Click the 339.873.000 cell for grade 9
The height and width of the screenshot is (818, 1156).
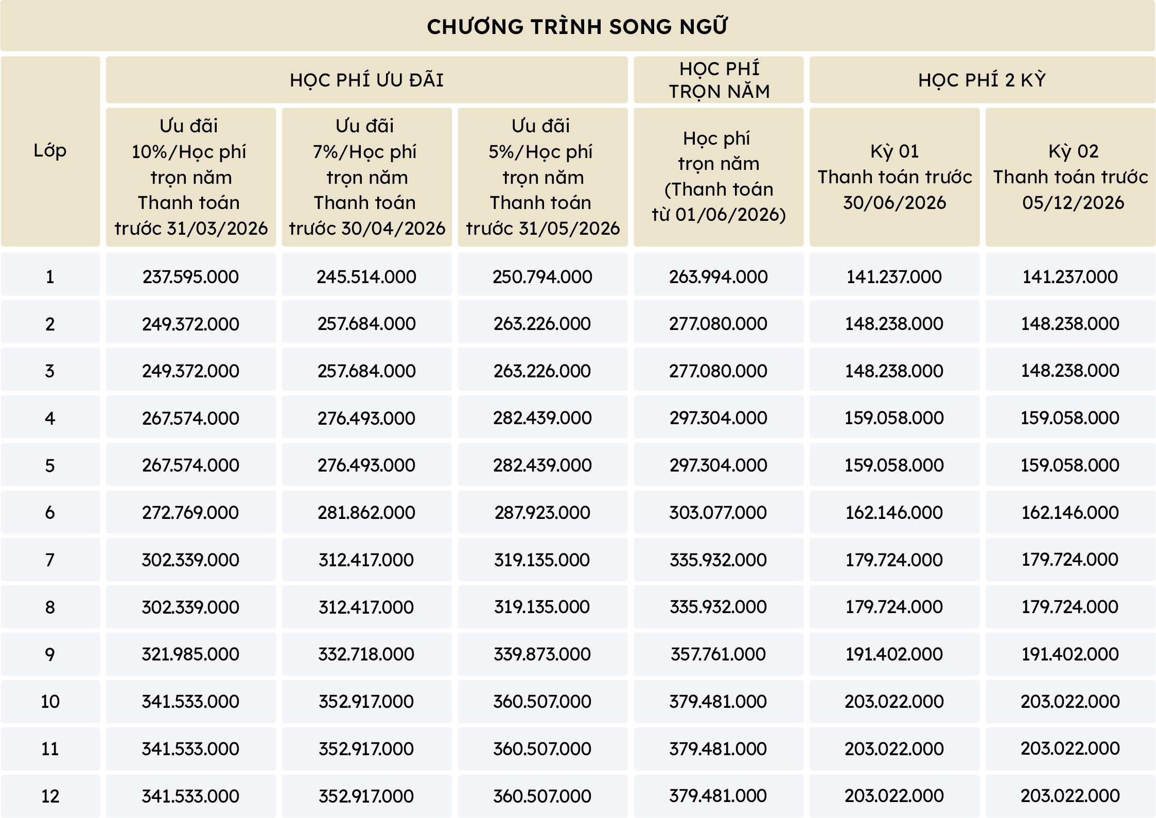[542, 654]
